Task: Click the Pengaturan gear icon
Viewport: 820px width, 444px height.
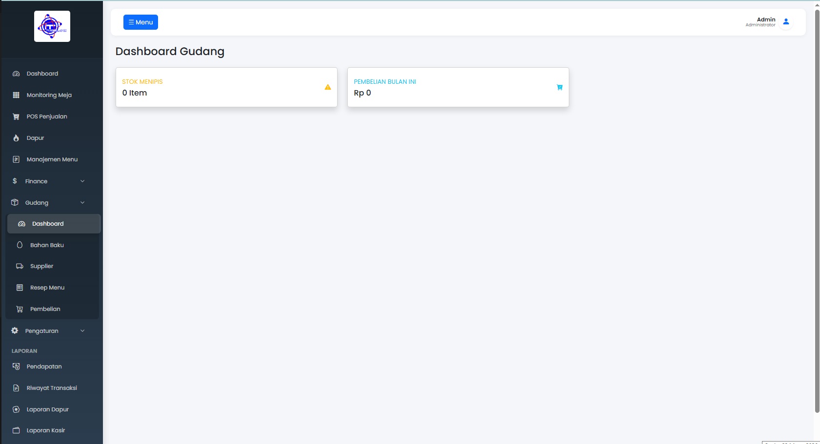Action: (x=15, y=330)
